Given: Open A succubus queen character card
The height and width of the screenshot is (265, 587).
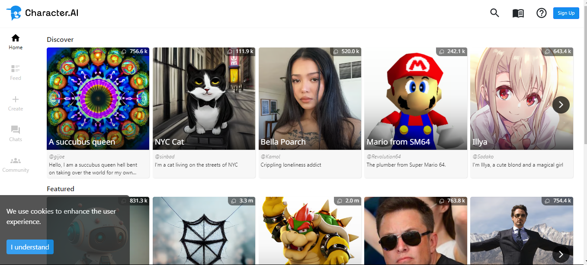Looking at the screenshot, I should tap(98, 113).
